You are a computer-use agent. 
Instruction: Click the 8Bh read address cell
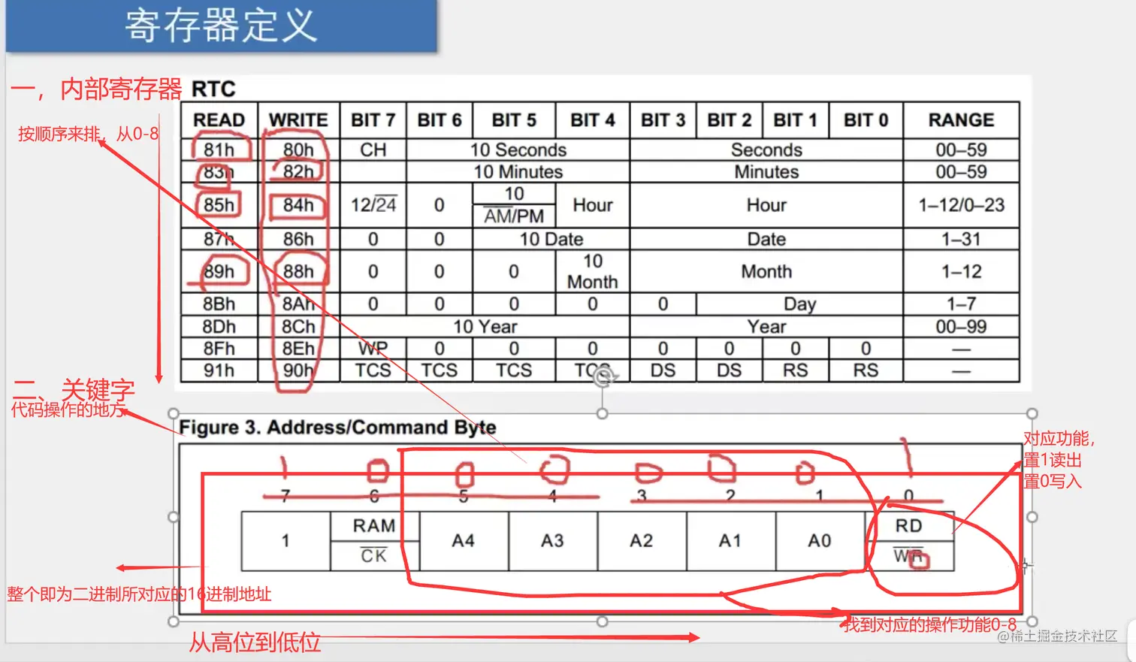(219, 304)
